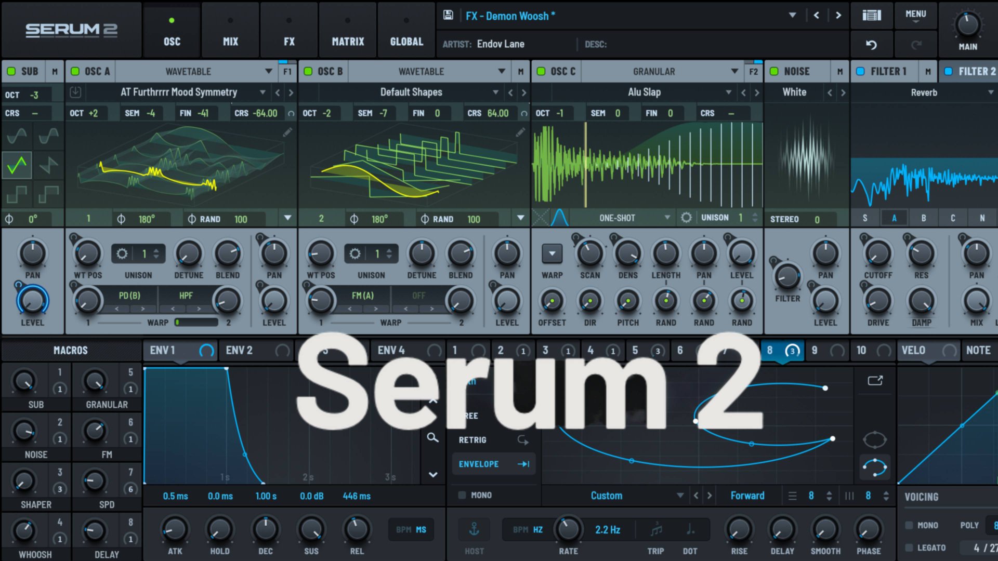Click the next preset arrow button
This screenshot has width=998, height=561.
pyautogui.click(x=838, y=16)
